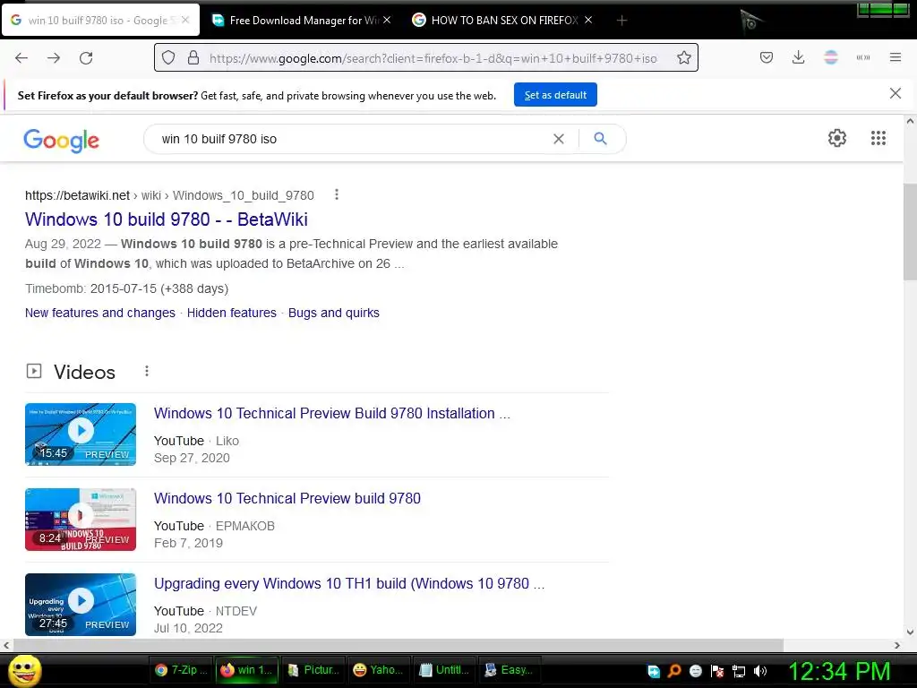917x688 pixels.
Task: Bookmark this page with the star icon
Action: pos(683,58)
